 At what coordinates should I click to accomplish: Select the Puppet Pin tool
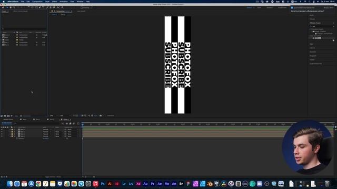coord(62,7)
